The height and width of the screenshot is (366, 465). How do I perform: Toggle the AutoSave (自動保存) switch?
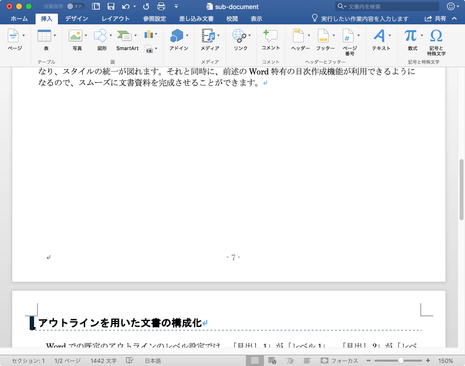75,6
